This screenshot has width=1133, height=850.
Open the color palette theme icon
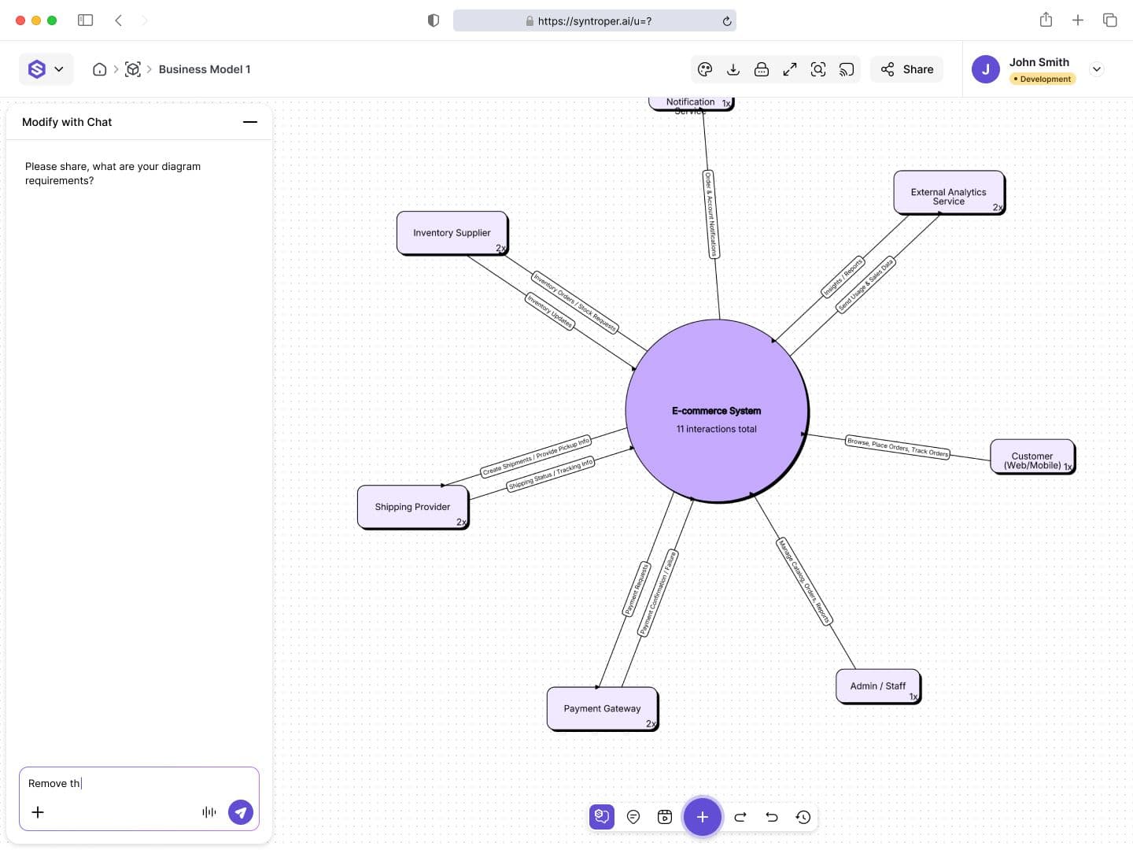pyautogui.click(x=705, y=69)
